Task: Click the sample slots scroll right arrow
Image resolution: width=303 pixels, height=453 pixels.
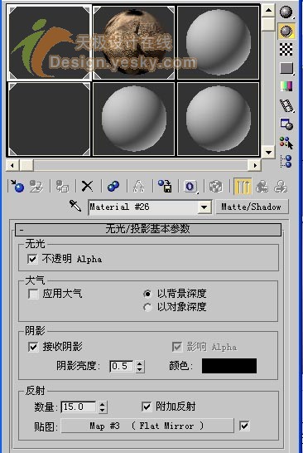Action: click(x=255, y=166)
